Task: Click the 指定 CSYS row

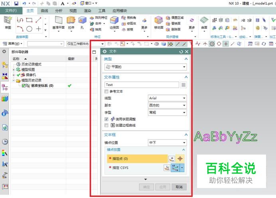Action: (x=136, y=168)
